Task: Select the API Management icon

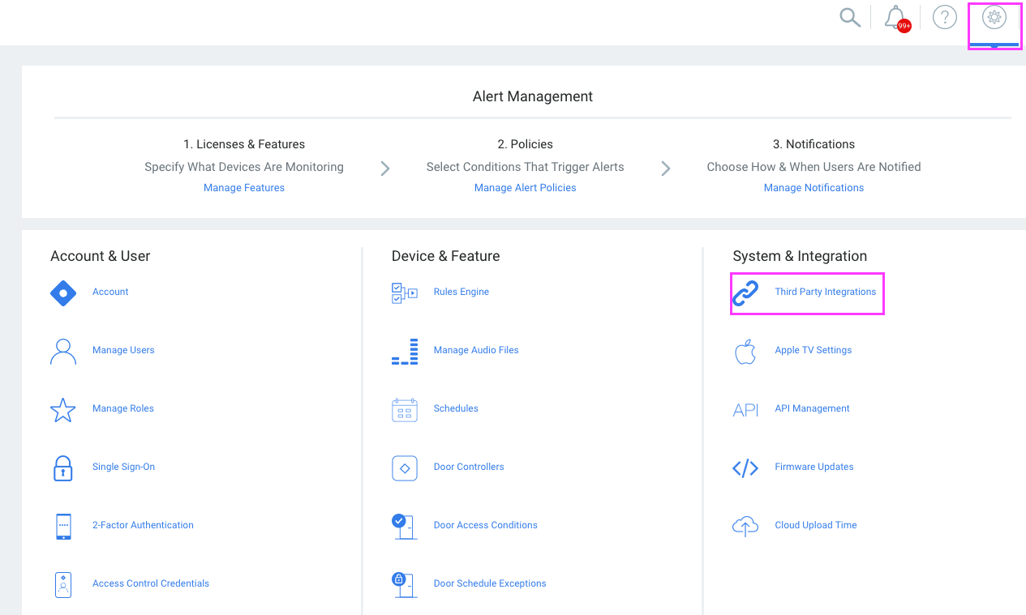Action: [745, 410]
